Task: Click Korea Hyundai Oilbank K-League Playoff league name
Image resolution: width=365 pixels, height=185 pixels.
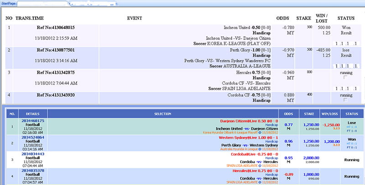Action: [x=230, y=133]
